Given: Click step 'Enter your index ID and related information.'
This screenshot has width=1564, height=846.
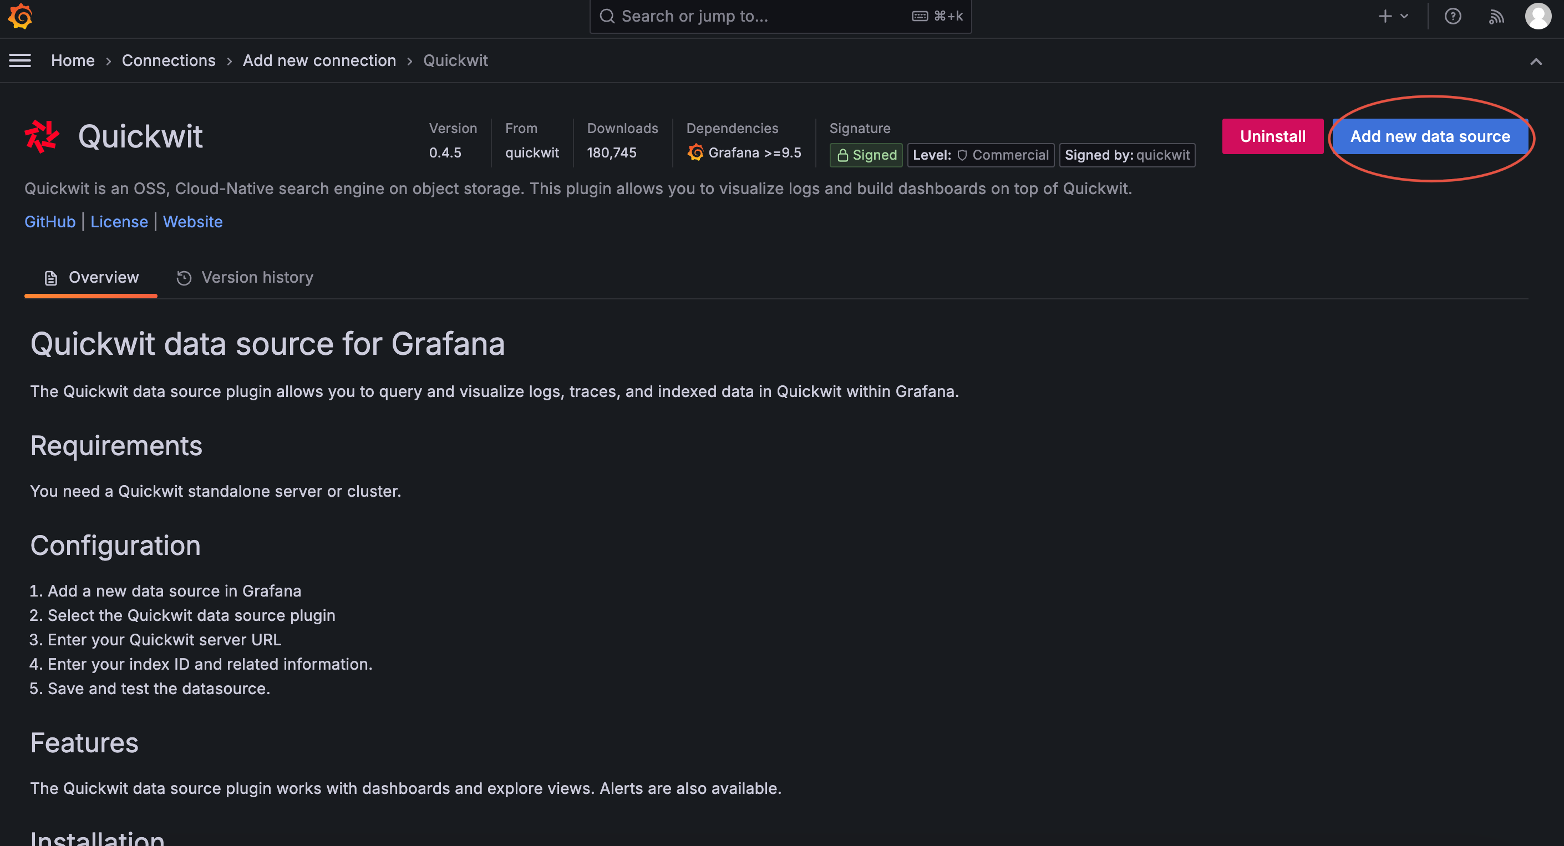Looking at the screenshot, I should [210, 665].
